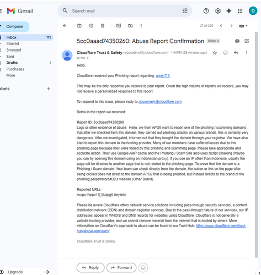
Task: Expand recipient details next to 'to me'
Action: pyautogui.click(x=88, y=58)
